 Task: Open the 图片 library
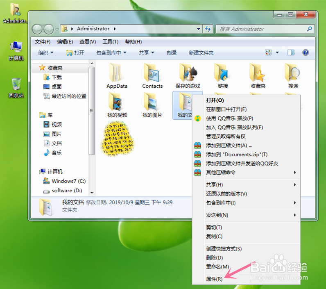point(52,134)
